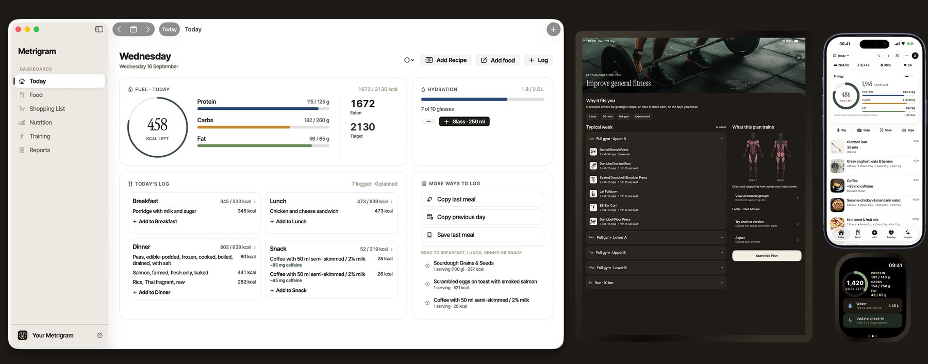Click the round plus button in the desktop toolbar
The height and width of the screenshot is (364, 928).
coord(553,29)
